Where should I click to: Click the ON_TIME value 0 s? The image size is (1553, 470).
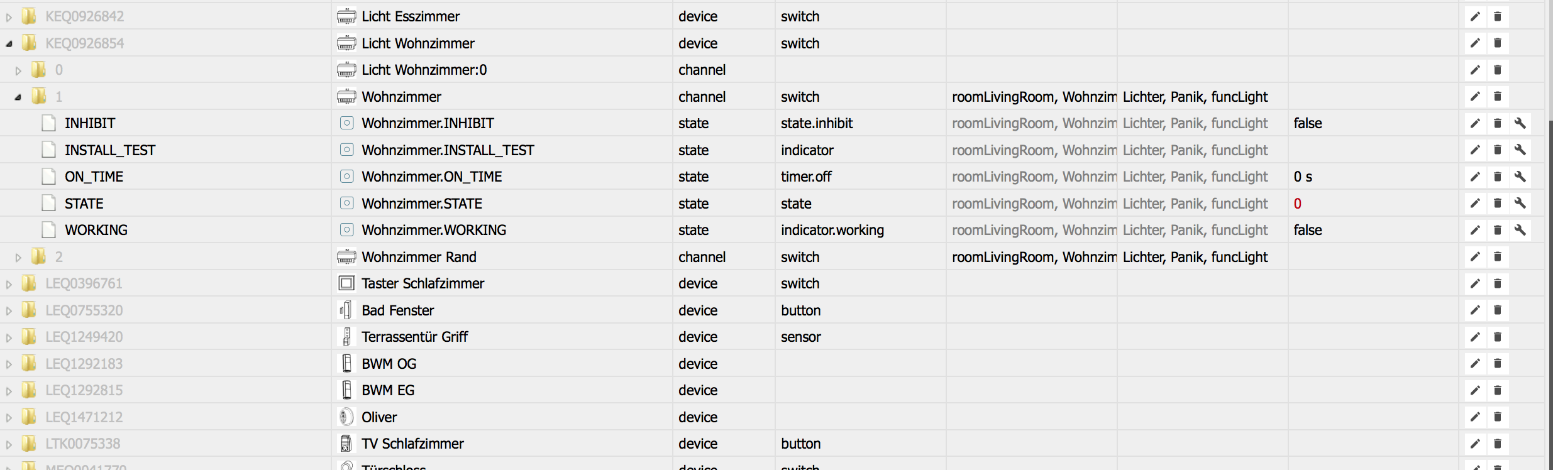tap(1303, 177)
